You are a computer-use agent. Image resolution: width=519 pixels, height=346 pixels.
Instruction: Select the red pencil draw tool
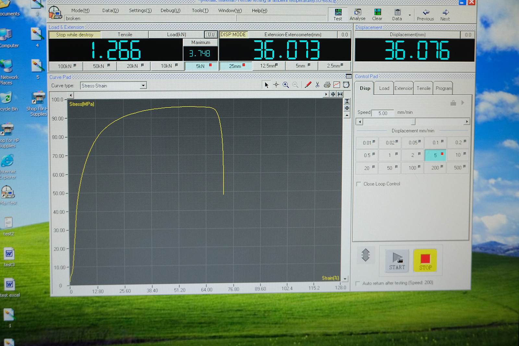click(x=308, y=85)
